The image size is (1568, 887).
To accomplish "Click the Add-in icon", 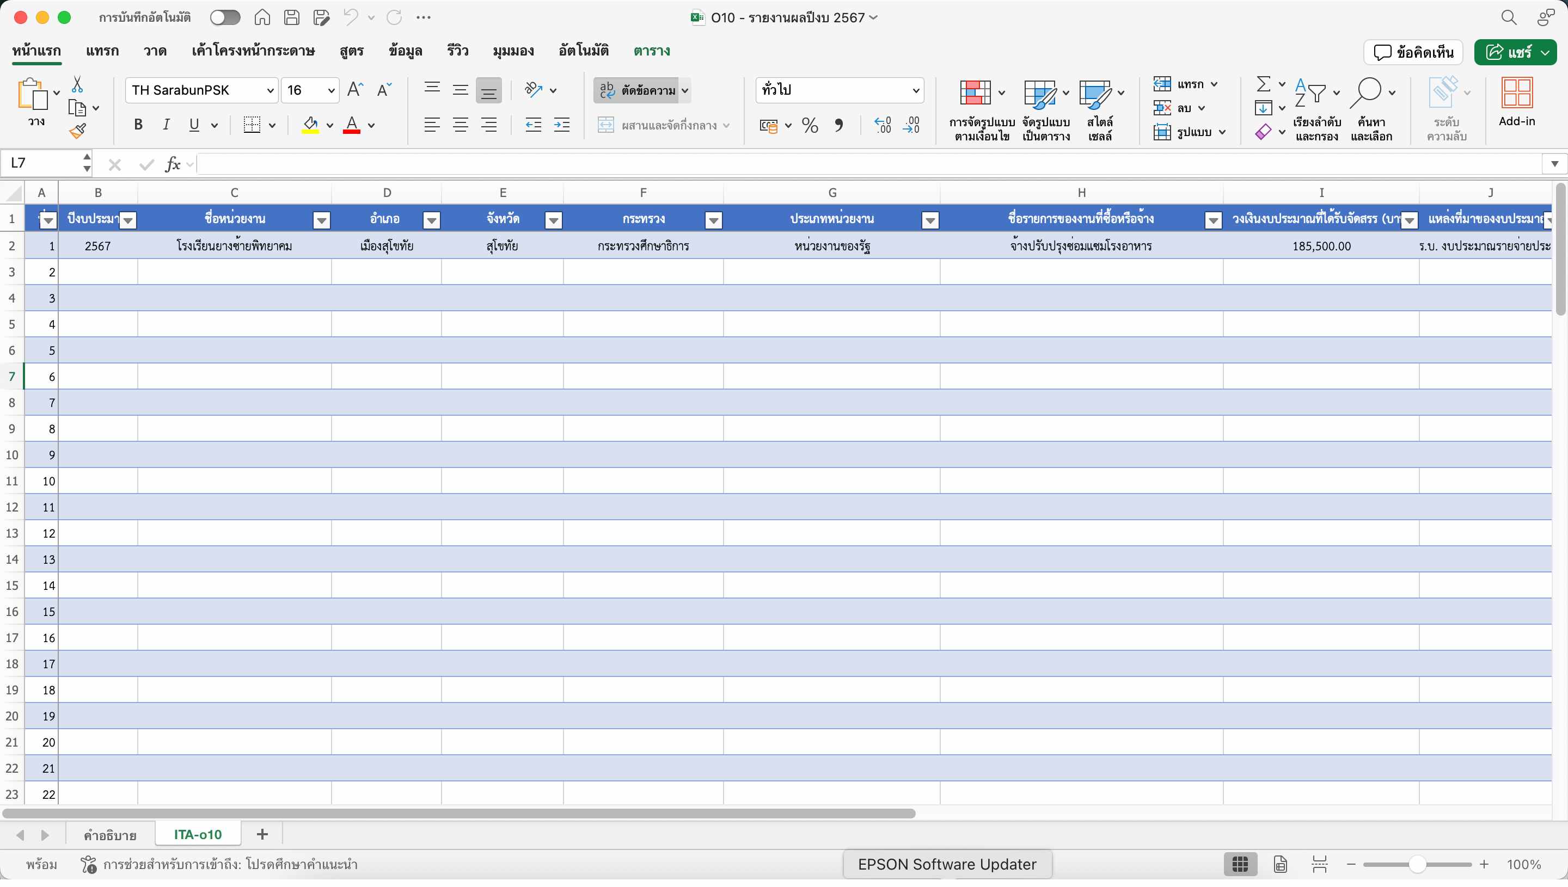I will coord(1516,101).
